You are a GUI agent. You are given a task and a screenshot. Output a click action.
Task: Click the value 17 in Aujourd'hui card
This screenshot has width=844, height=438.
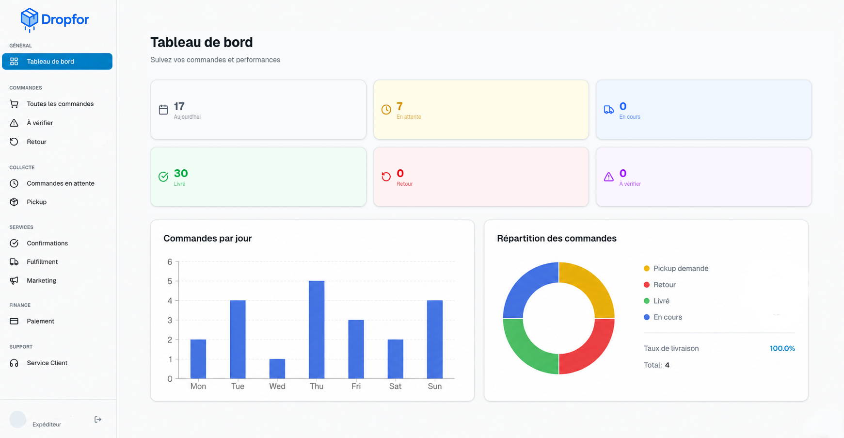[x=179, y=106]
